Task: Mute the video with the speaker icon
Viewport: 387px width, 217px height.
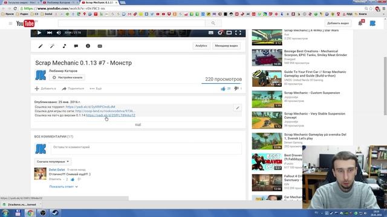Action: pyautogui.click(x=59, y=33)
